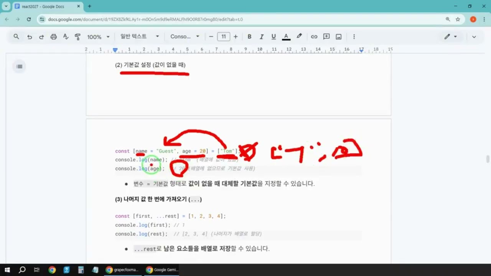Screen dimensions: 491x276
Task: Click the vertical scrollbar thumb on right
Action: (x=488, y=159)
